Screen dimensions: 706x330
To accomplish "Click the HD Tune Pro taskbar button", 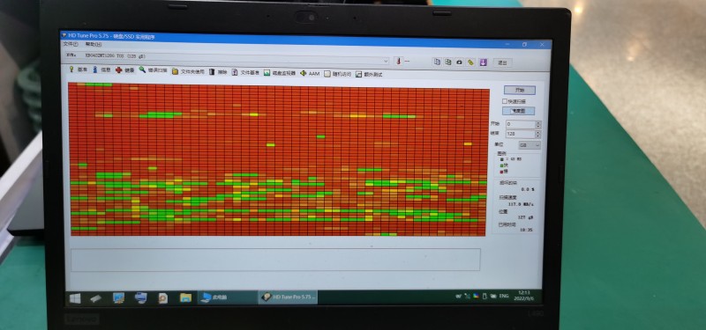I will pyautogui.click(x=289, y=297).
